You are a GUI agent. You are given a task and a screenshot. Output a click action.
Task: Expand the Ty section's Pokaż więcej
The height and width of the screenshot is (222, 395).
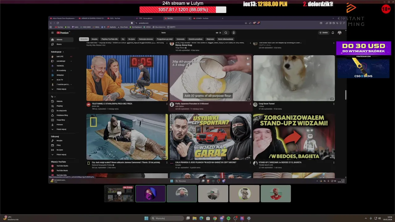tap(62, 129)
